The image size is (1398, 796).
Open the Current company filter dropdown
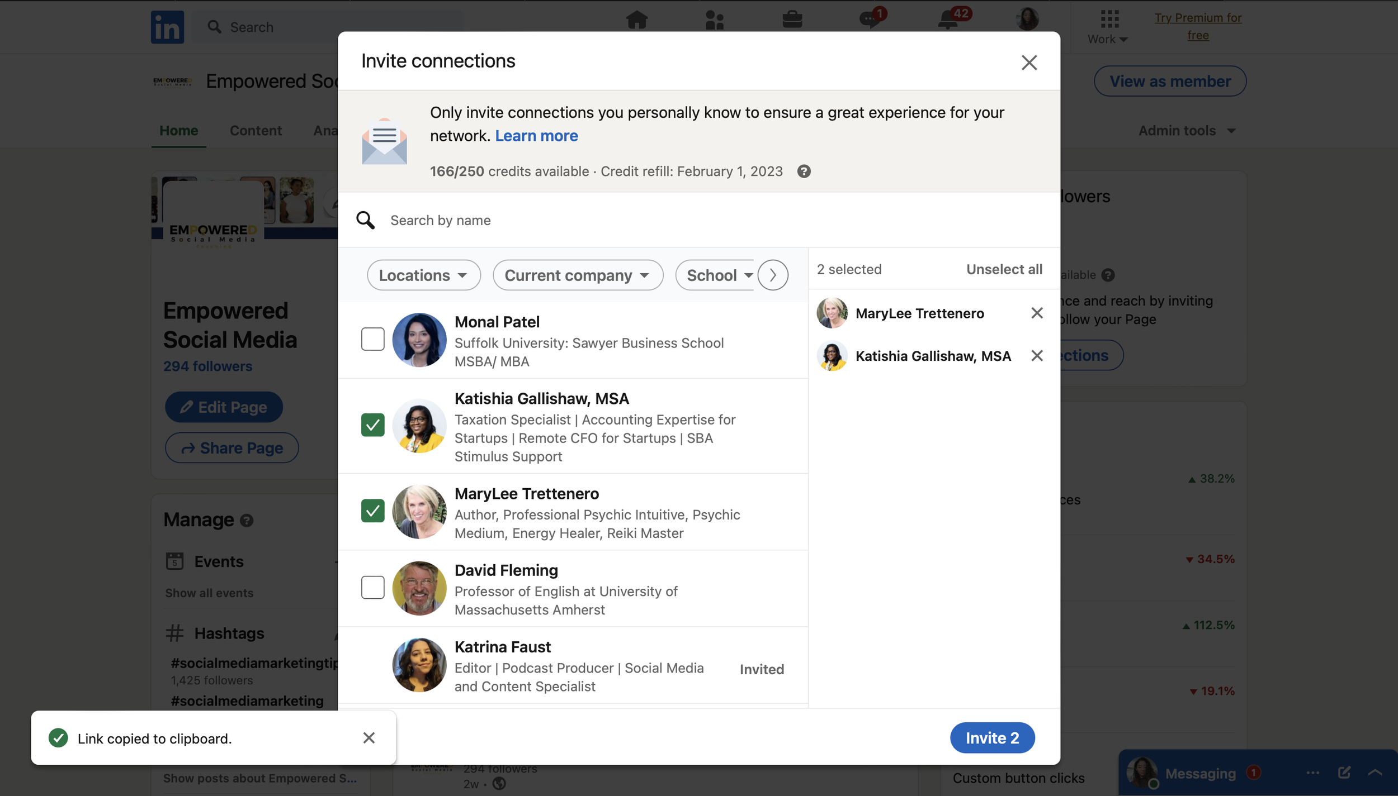[x=578, y=275]
